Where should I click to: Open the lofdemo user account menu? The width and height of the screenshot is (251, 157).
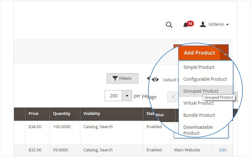coord(214,24)
